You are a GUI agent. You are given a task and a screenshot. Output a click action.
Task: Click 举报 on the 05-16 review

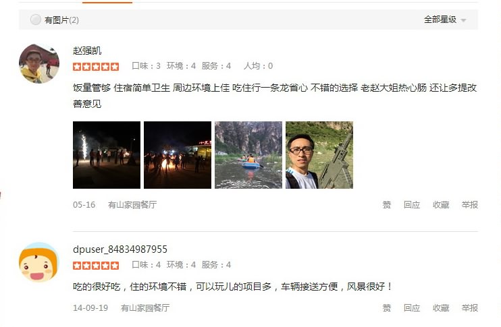coord(470,205)
